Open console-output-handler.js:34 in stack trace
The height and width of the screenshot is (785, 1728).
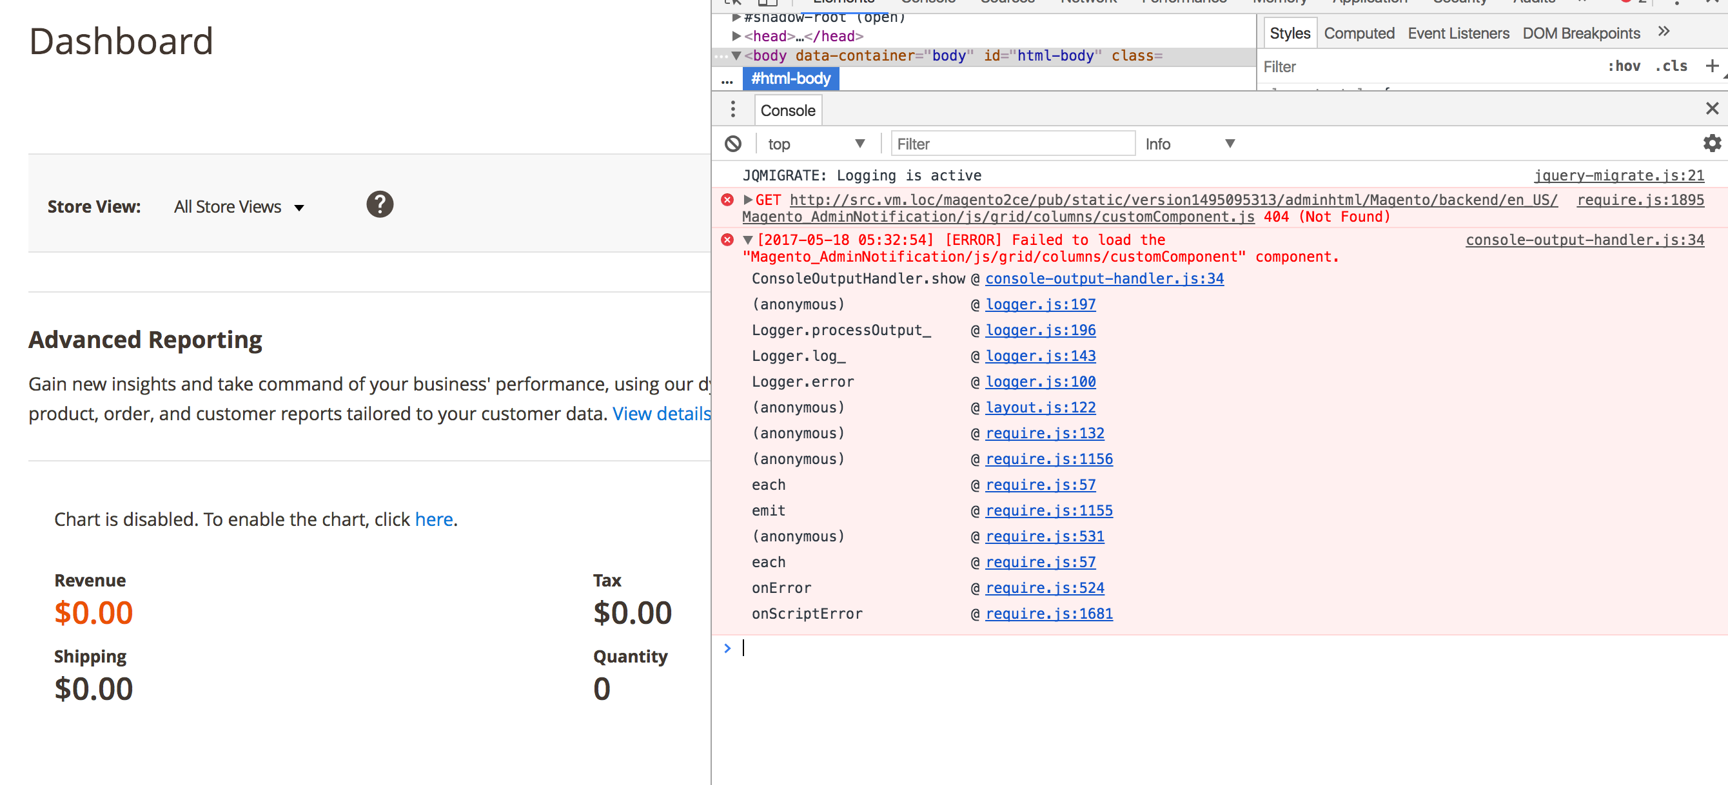click(x=1103, y=278)
